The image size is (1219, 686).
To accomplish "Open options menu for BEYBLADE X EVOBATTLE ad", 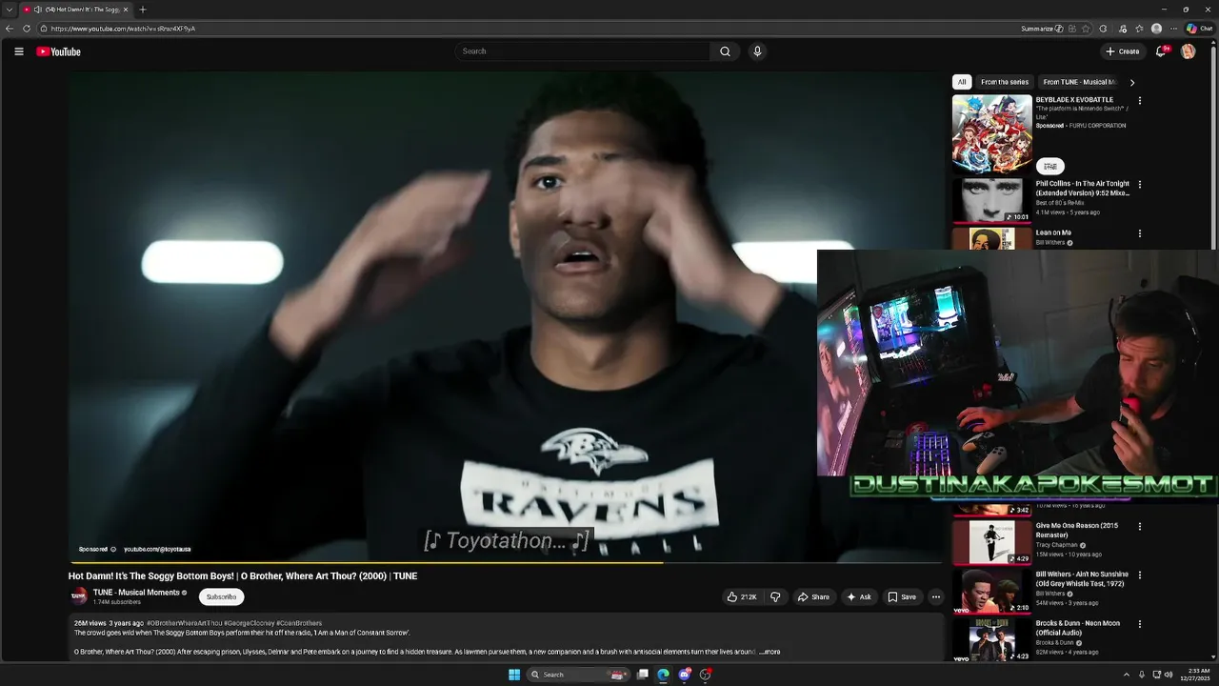I will click(1139, 100).
